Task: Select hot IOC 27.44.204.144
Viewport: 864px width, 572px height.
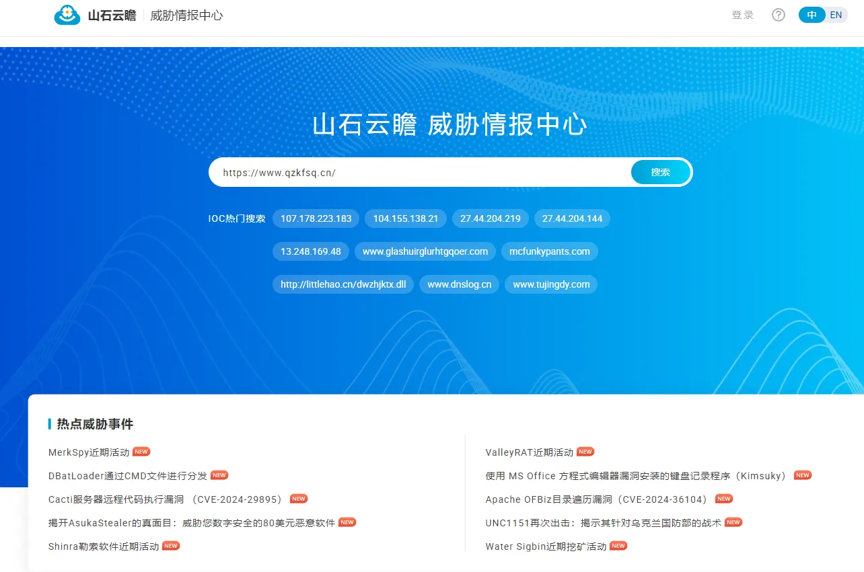Action: coord(572,218)
